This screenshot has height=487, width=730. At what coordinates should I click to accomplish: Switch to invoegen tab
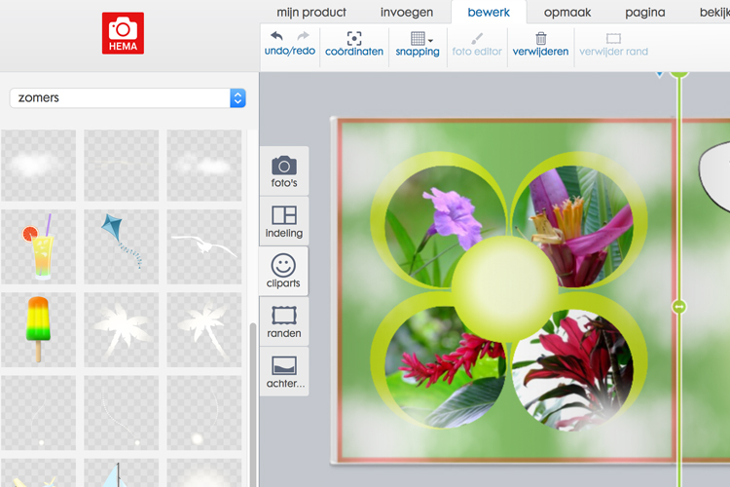(x=407, y=12)
